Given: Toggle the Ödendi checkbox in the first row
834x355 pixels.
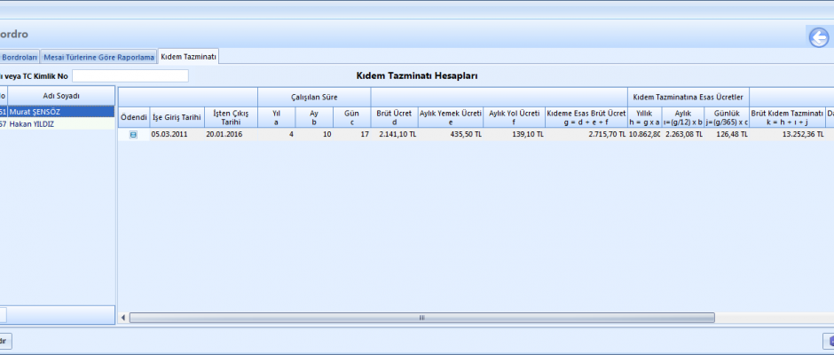Looking at the screenshot, I should click(133, 135).
